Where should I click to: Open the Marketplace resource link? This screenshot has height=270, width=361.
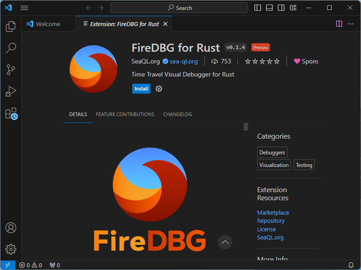click(273, 212)
